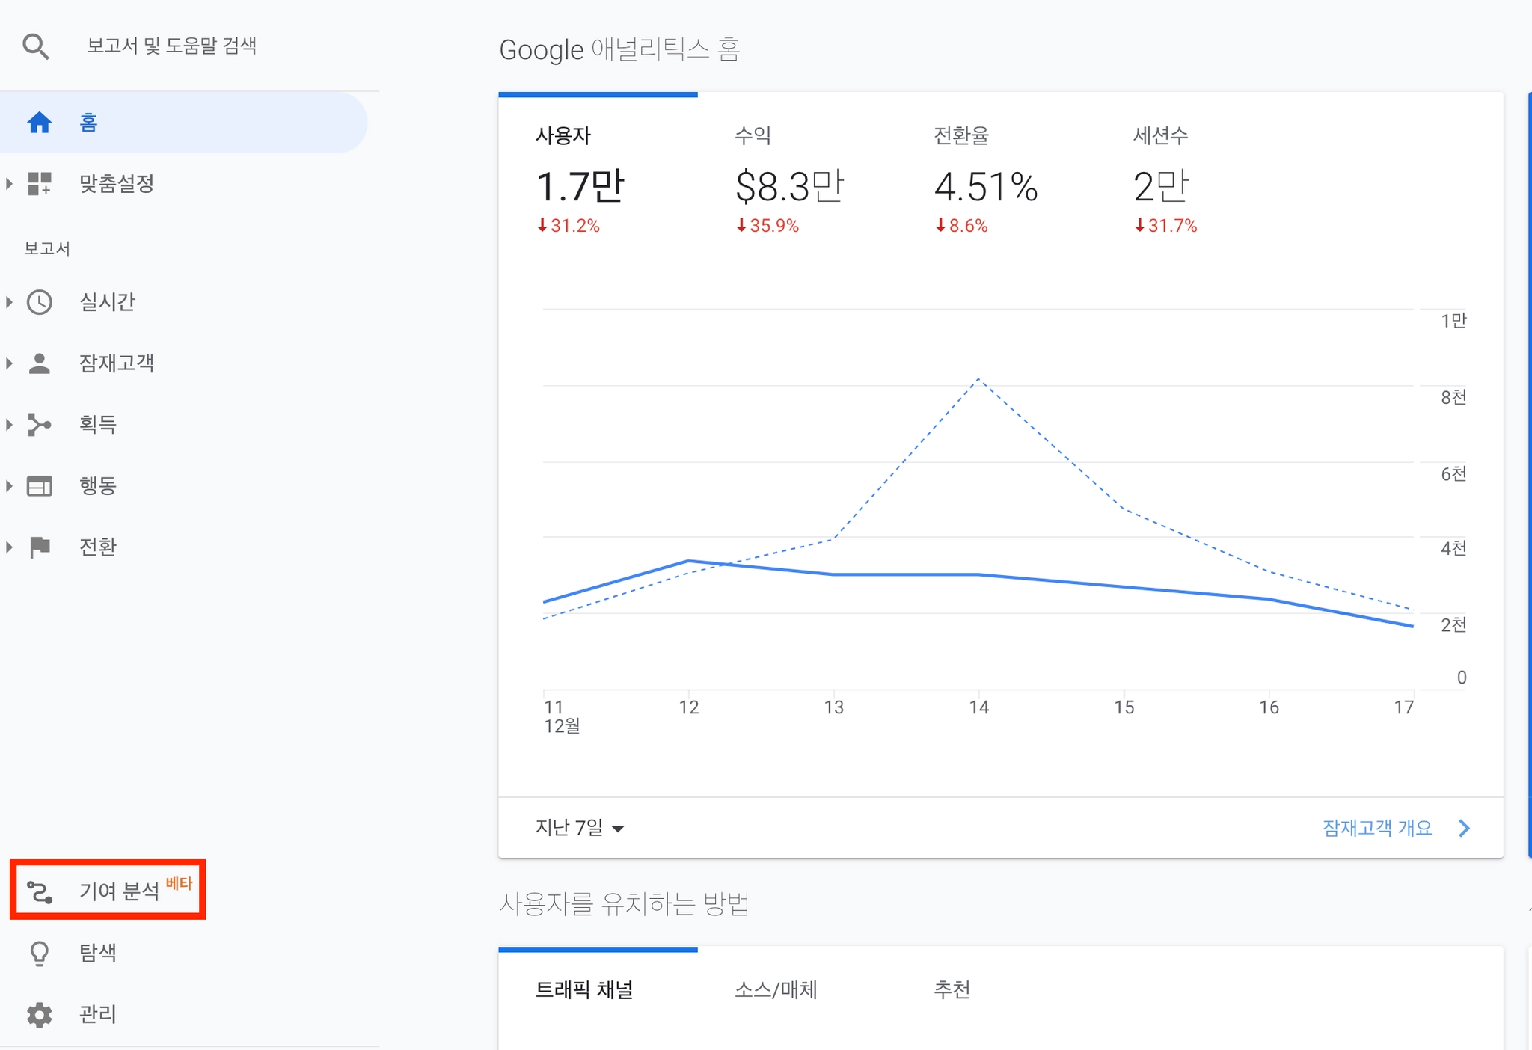1532x1050 pixels.
Task: Click the Conversions flag icon
Action: click(x=39, y=547)
